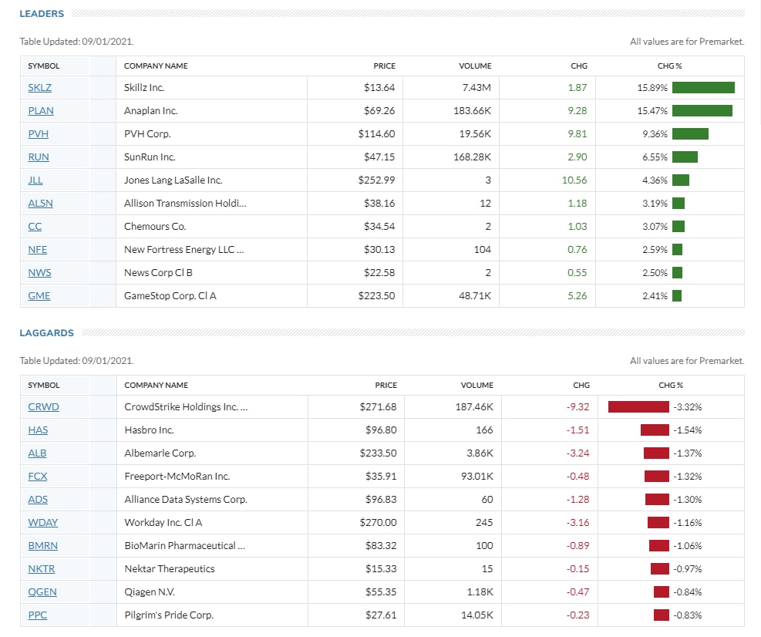Click the LEADERS section heading

(x=42, y=14)
